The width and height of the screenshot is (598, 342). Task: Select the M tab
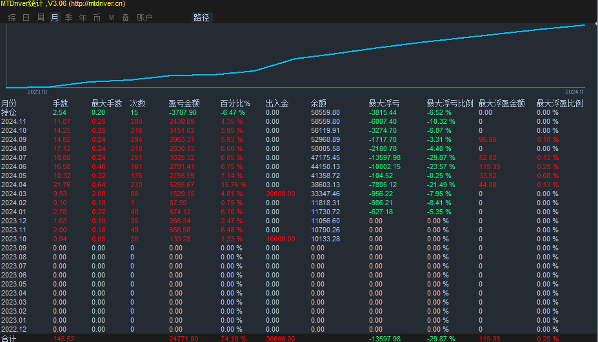112,17
